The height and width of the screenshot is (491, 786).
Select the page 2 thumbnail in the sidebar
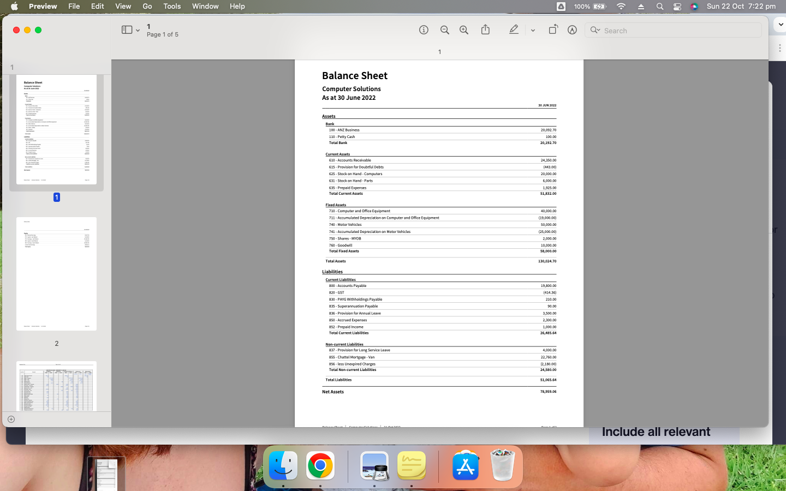pyautogui.click(x=56, y=273)
